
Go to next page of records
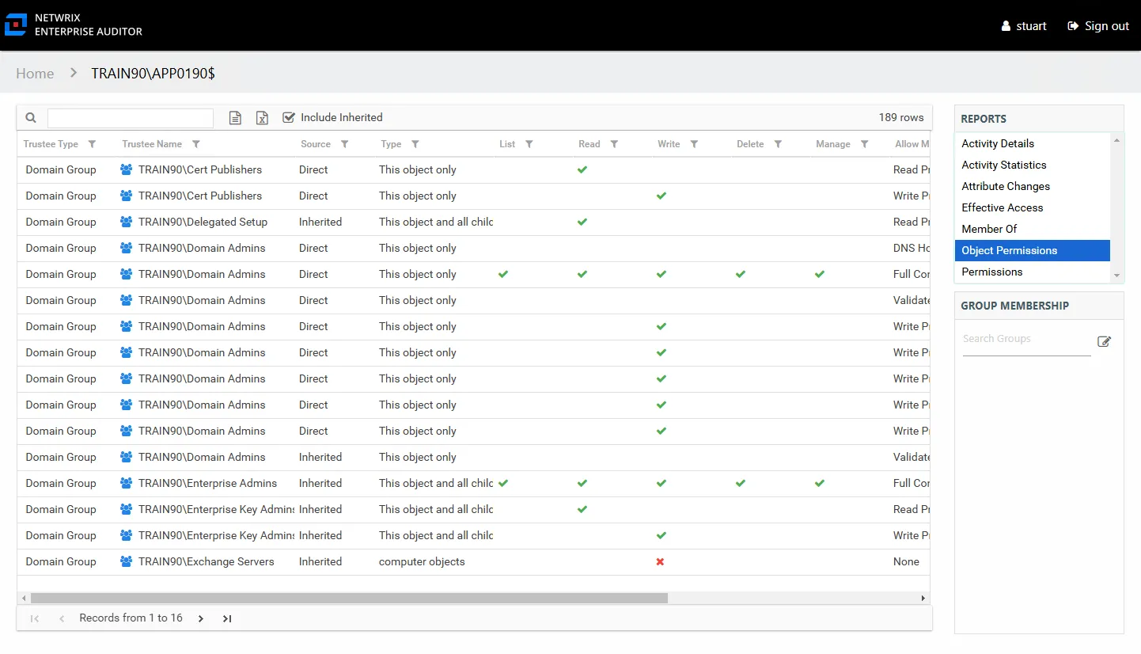pyautogui.click(x=201, y=618)
